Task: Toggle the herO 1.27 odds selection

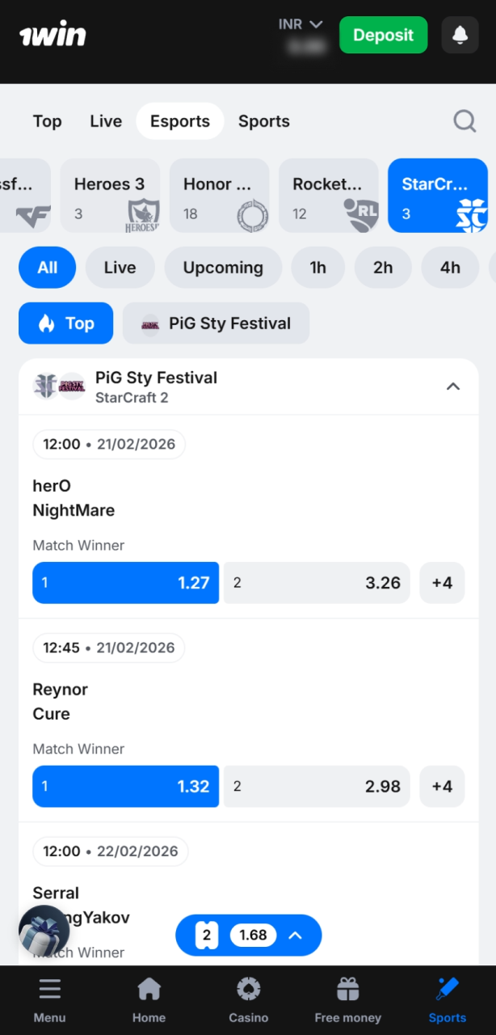Action: click(125, 583)
